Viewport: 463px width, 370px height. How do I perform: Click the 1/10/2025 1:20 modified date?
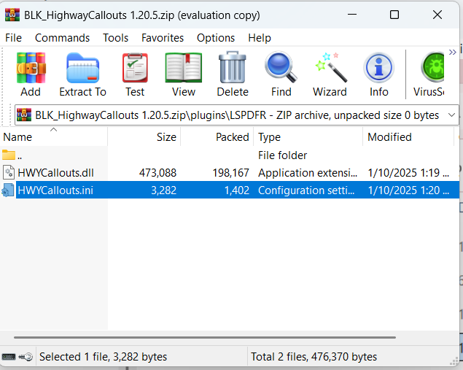click(408, 190)
